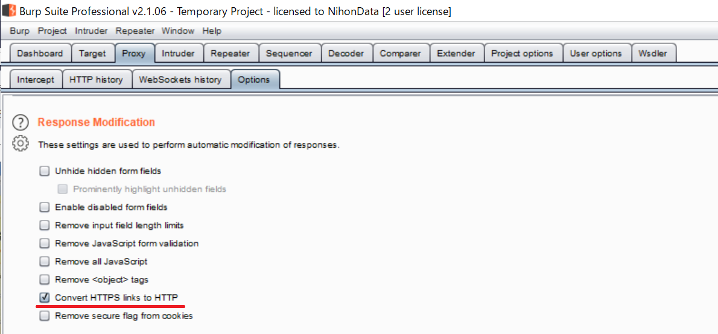Switch to the Intercept sub-tab
The image size is (718, 334).
coord(36,80)
